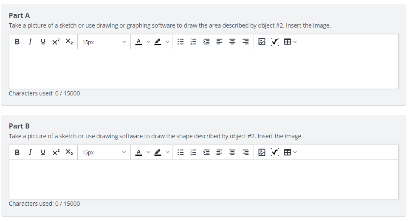Click inside Part A answer text area
The width and height of the screenshot is (412, 221).
(x=204, y=69)
